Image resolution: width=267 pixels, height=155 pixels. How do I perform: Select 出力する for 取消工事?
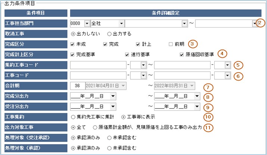(x=109, y=34)
